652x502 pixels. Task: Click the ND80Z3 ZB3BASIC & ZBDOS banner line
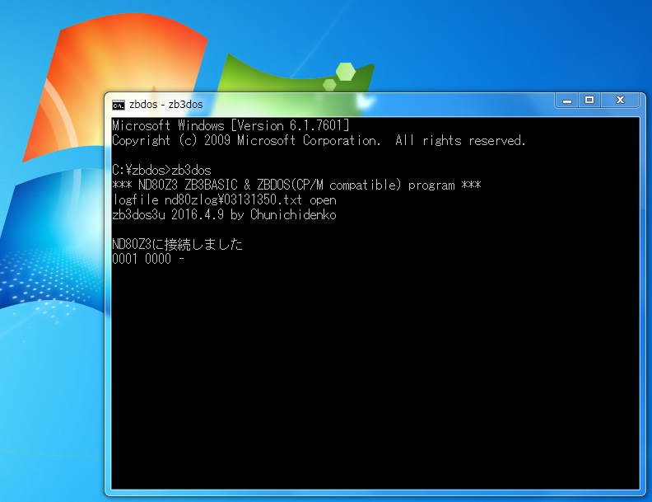(x=297, y=185)
